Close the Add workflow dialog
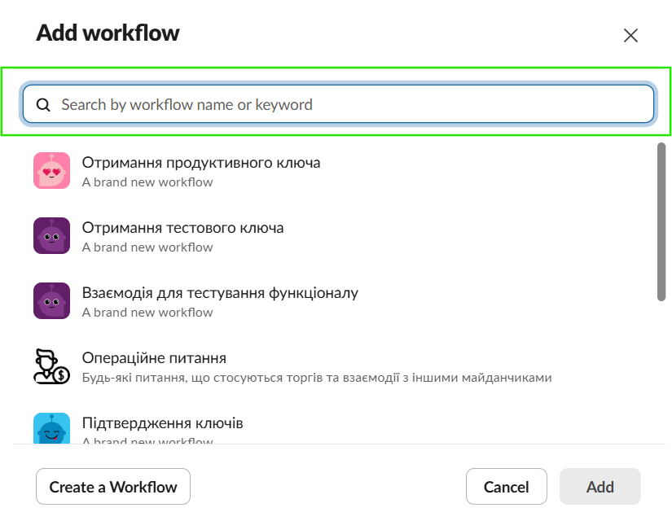The width and height of the screenshot is (672, 521). click(630, 35)
